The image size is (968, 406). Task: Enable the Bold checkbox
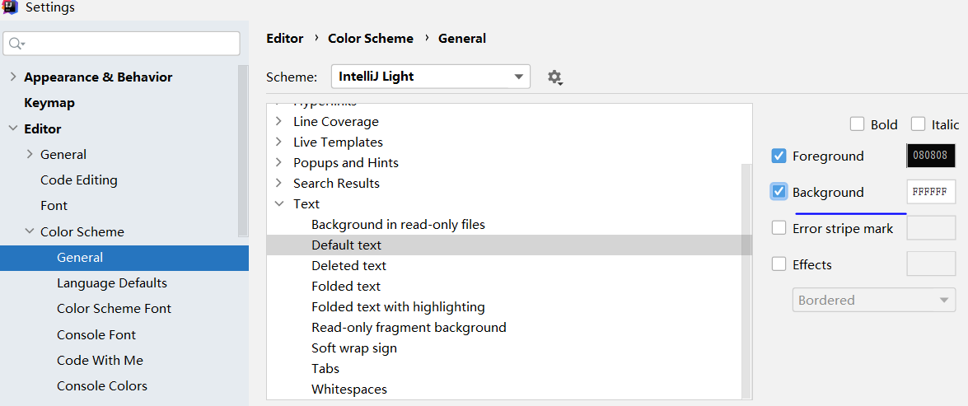pos(857,124)
